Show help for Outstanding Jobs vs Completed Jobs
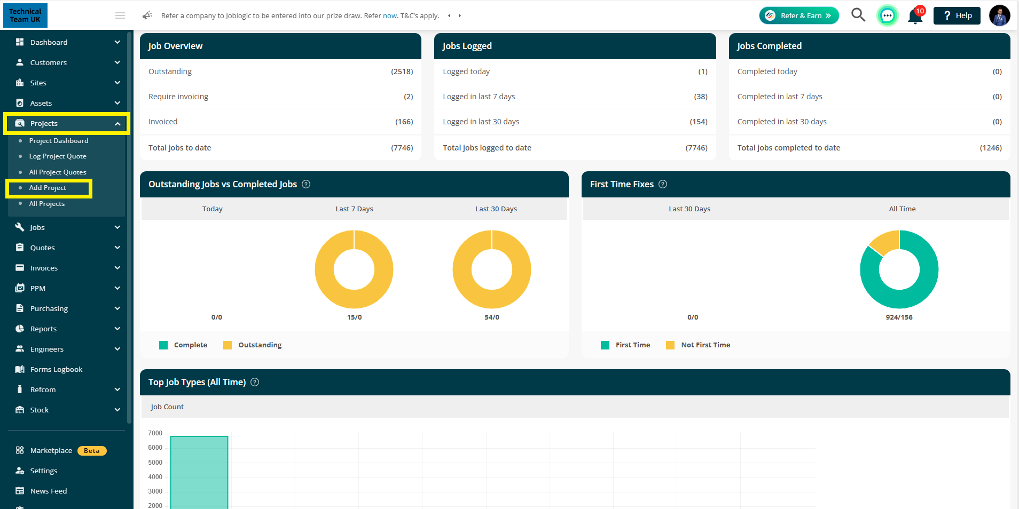 click(x=306, y=184)
